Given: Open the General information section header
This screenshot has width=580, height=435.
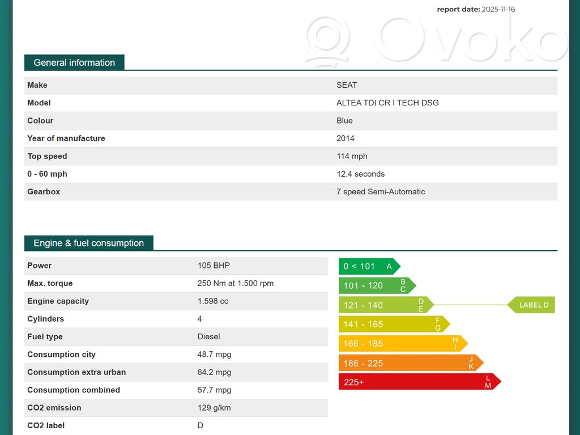Looking at the screenshot, I should coord(74,62).
